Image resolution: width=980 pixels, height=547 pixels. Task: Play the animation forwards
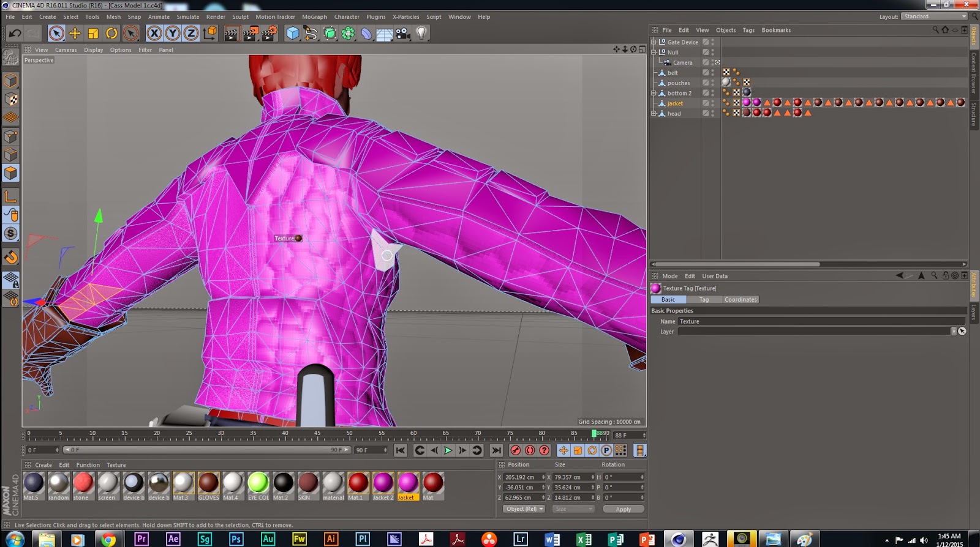point(448,450)
